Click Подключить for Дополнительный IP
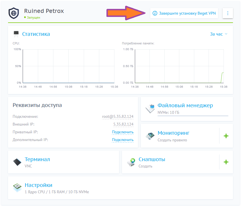241x207 pixels. (123, 140)
